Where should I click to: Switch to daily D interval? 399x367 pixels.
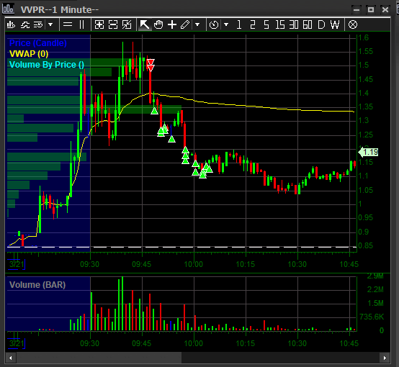tap(321, 24)
